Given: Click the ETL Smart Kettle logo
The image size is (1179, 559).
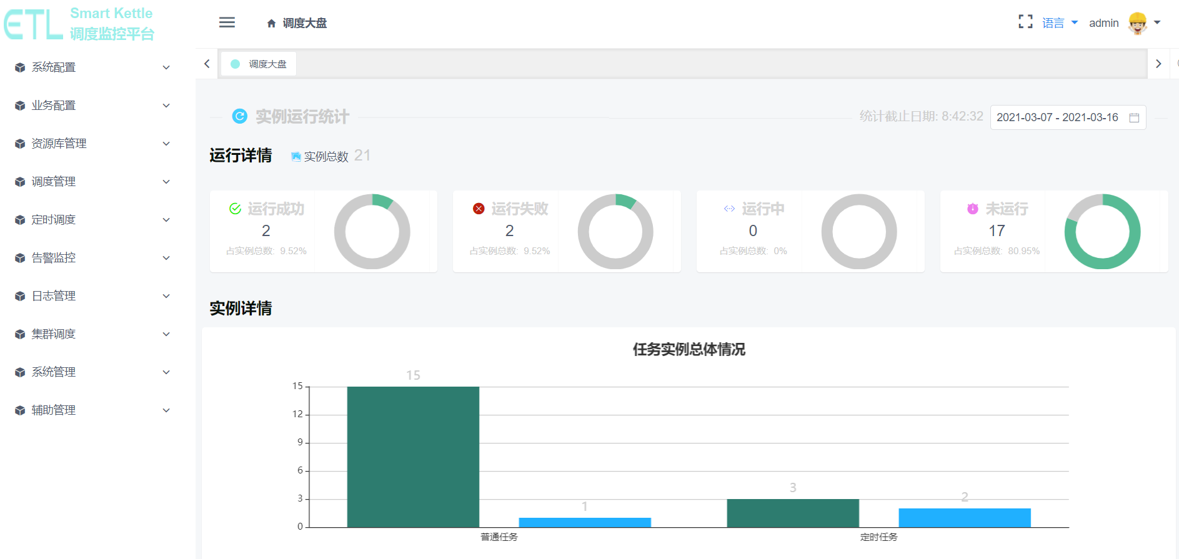Looking at the screenshot, I should (x=79, y=24).
